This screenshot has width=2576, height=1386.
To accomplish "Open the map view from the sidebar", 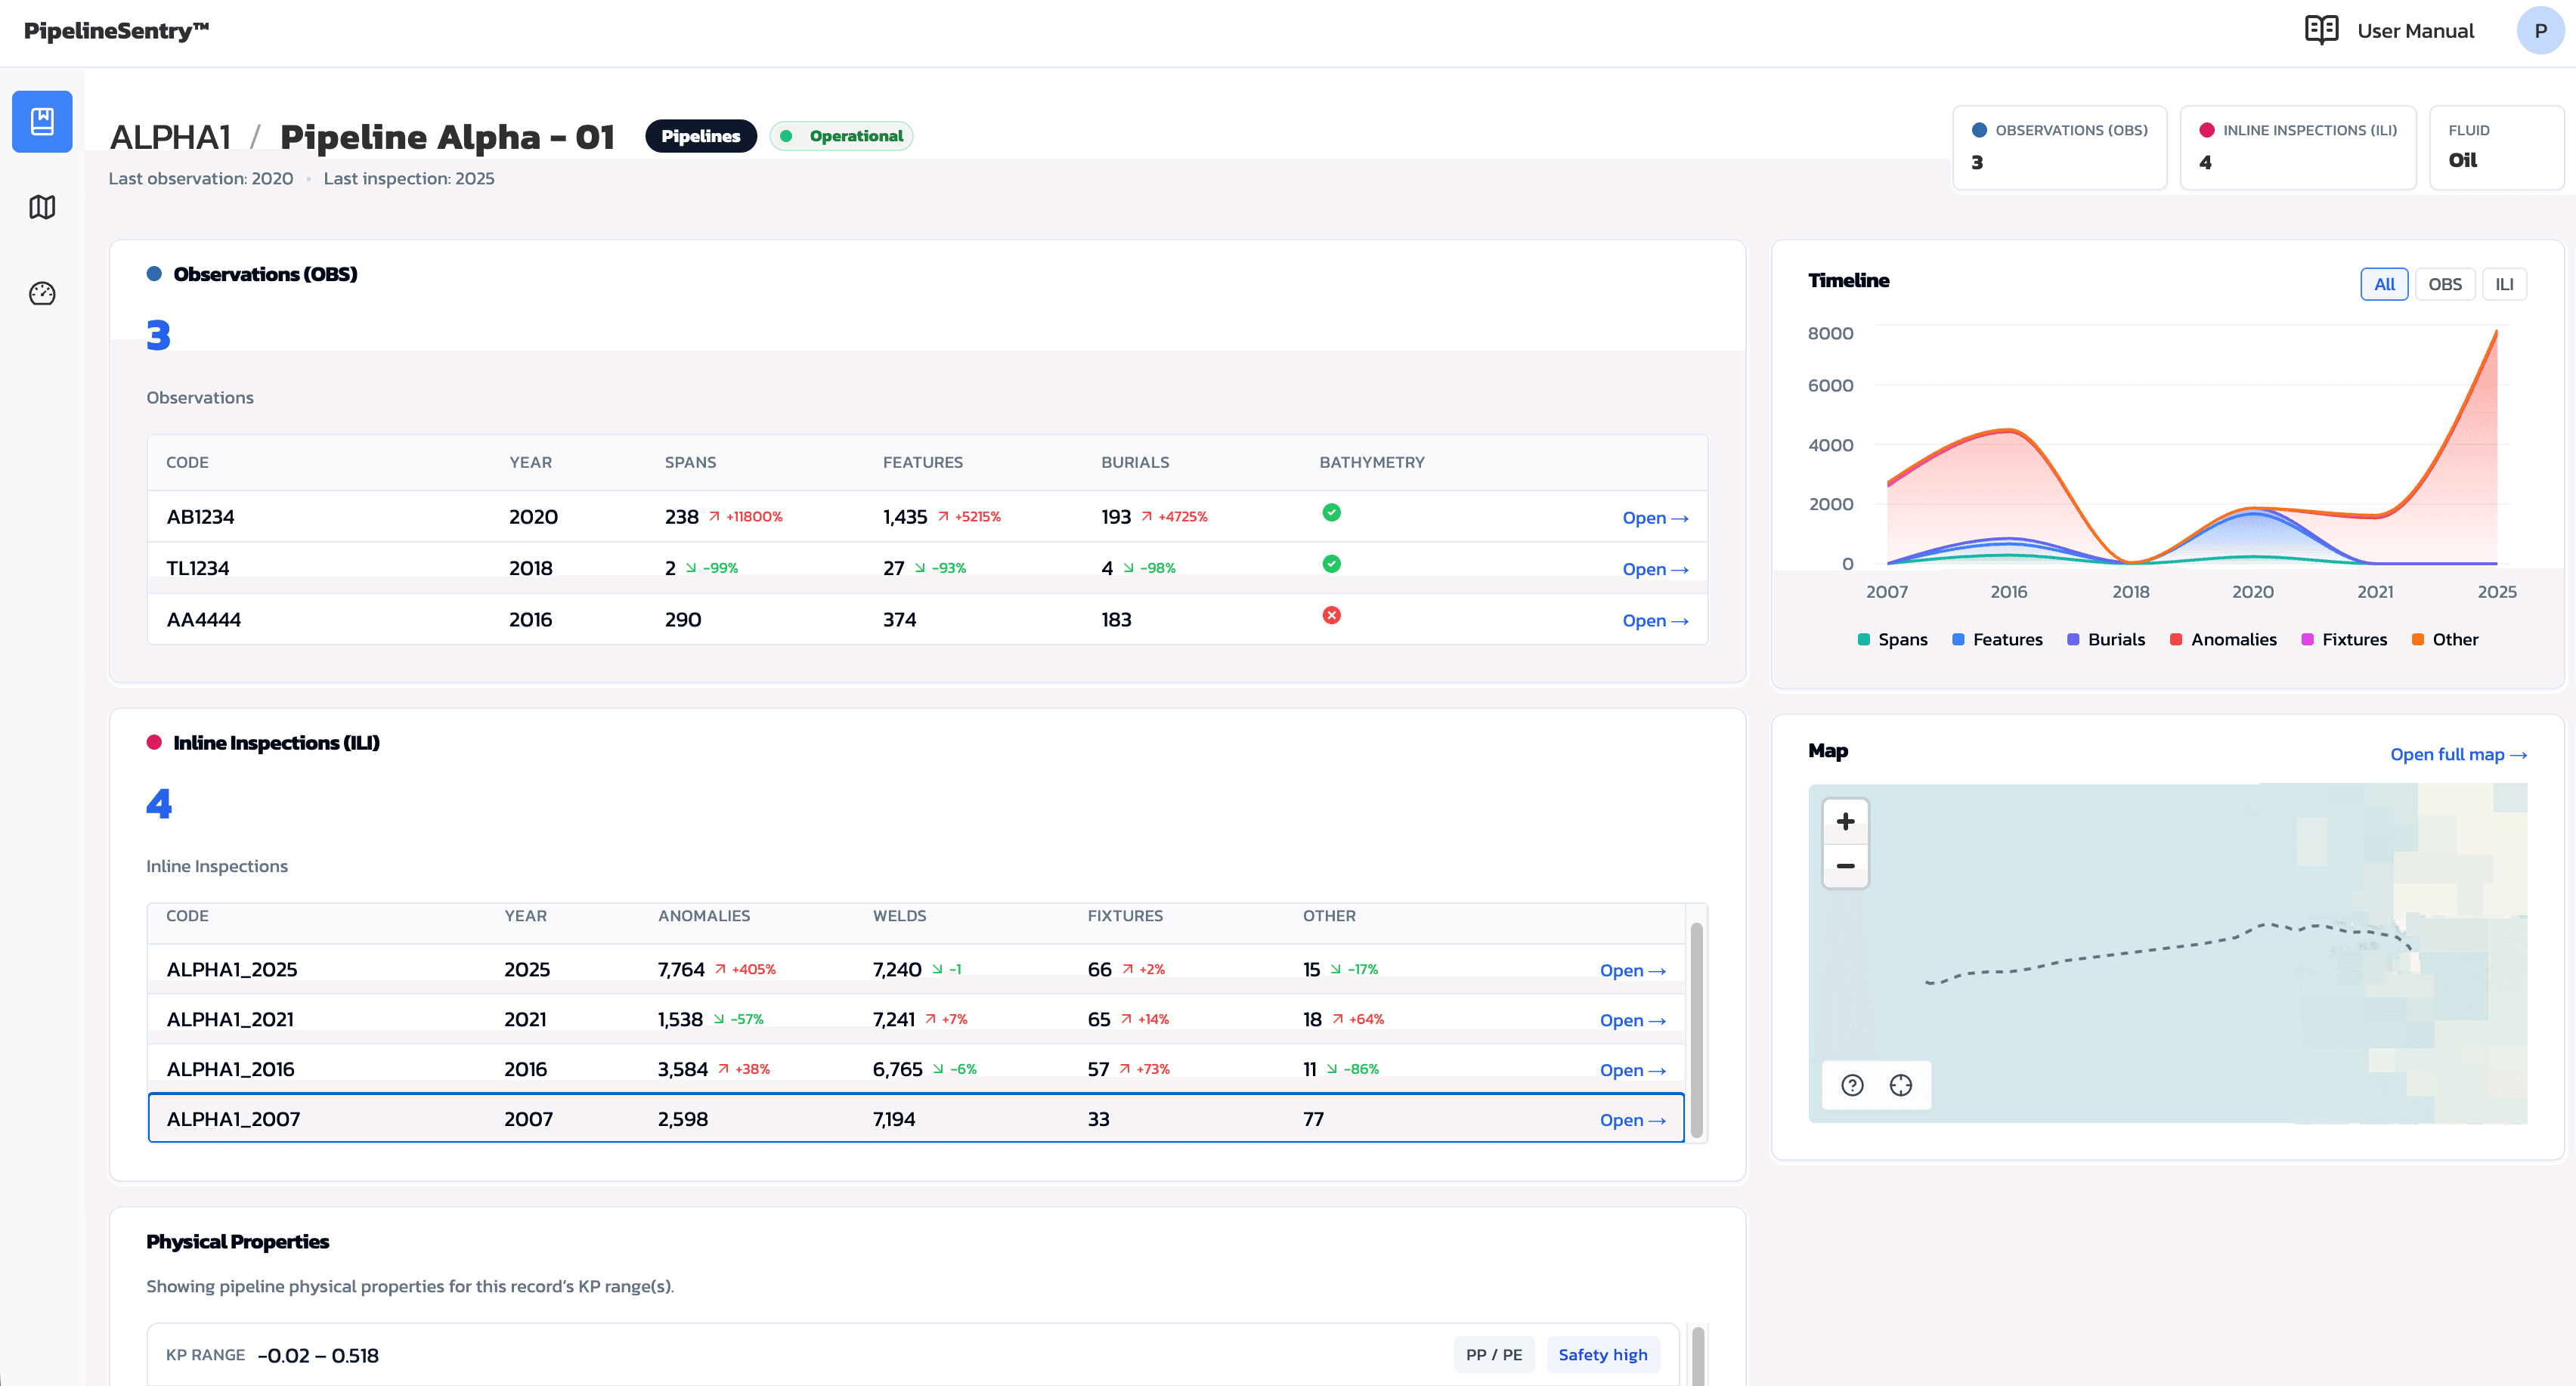I will (x=42, y=207).
